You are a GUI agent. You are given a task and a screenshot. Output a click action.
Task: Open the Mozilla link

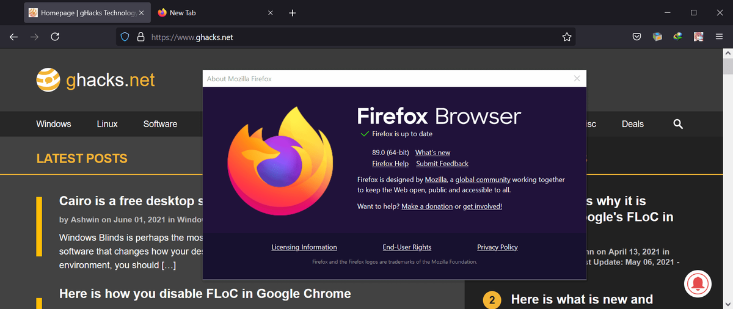coord(436,180)
